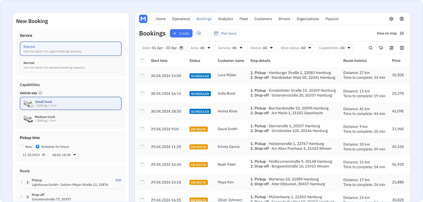This screenshot has height=202, width=423.
Task: Click the Vehicle size info icon
Action: coord(40,93)
